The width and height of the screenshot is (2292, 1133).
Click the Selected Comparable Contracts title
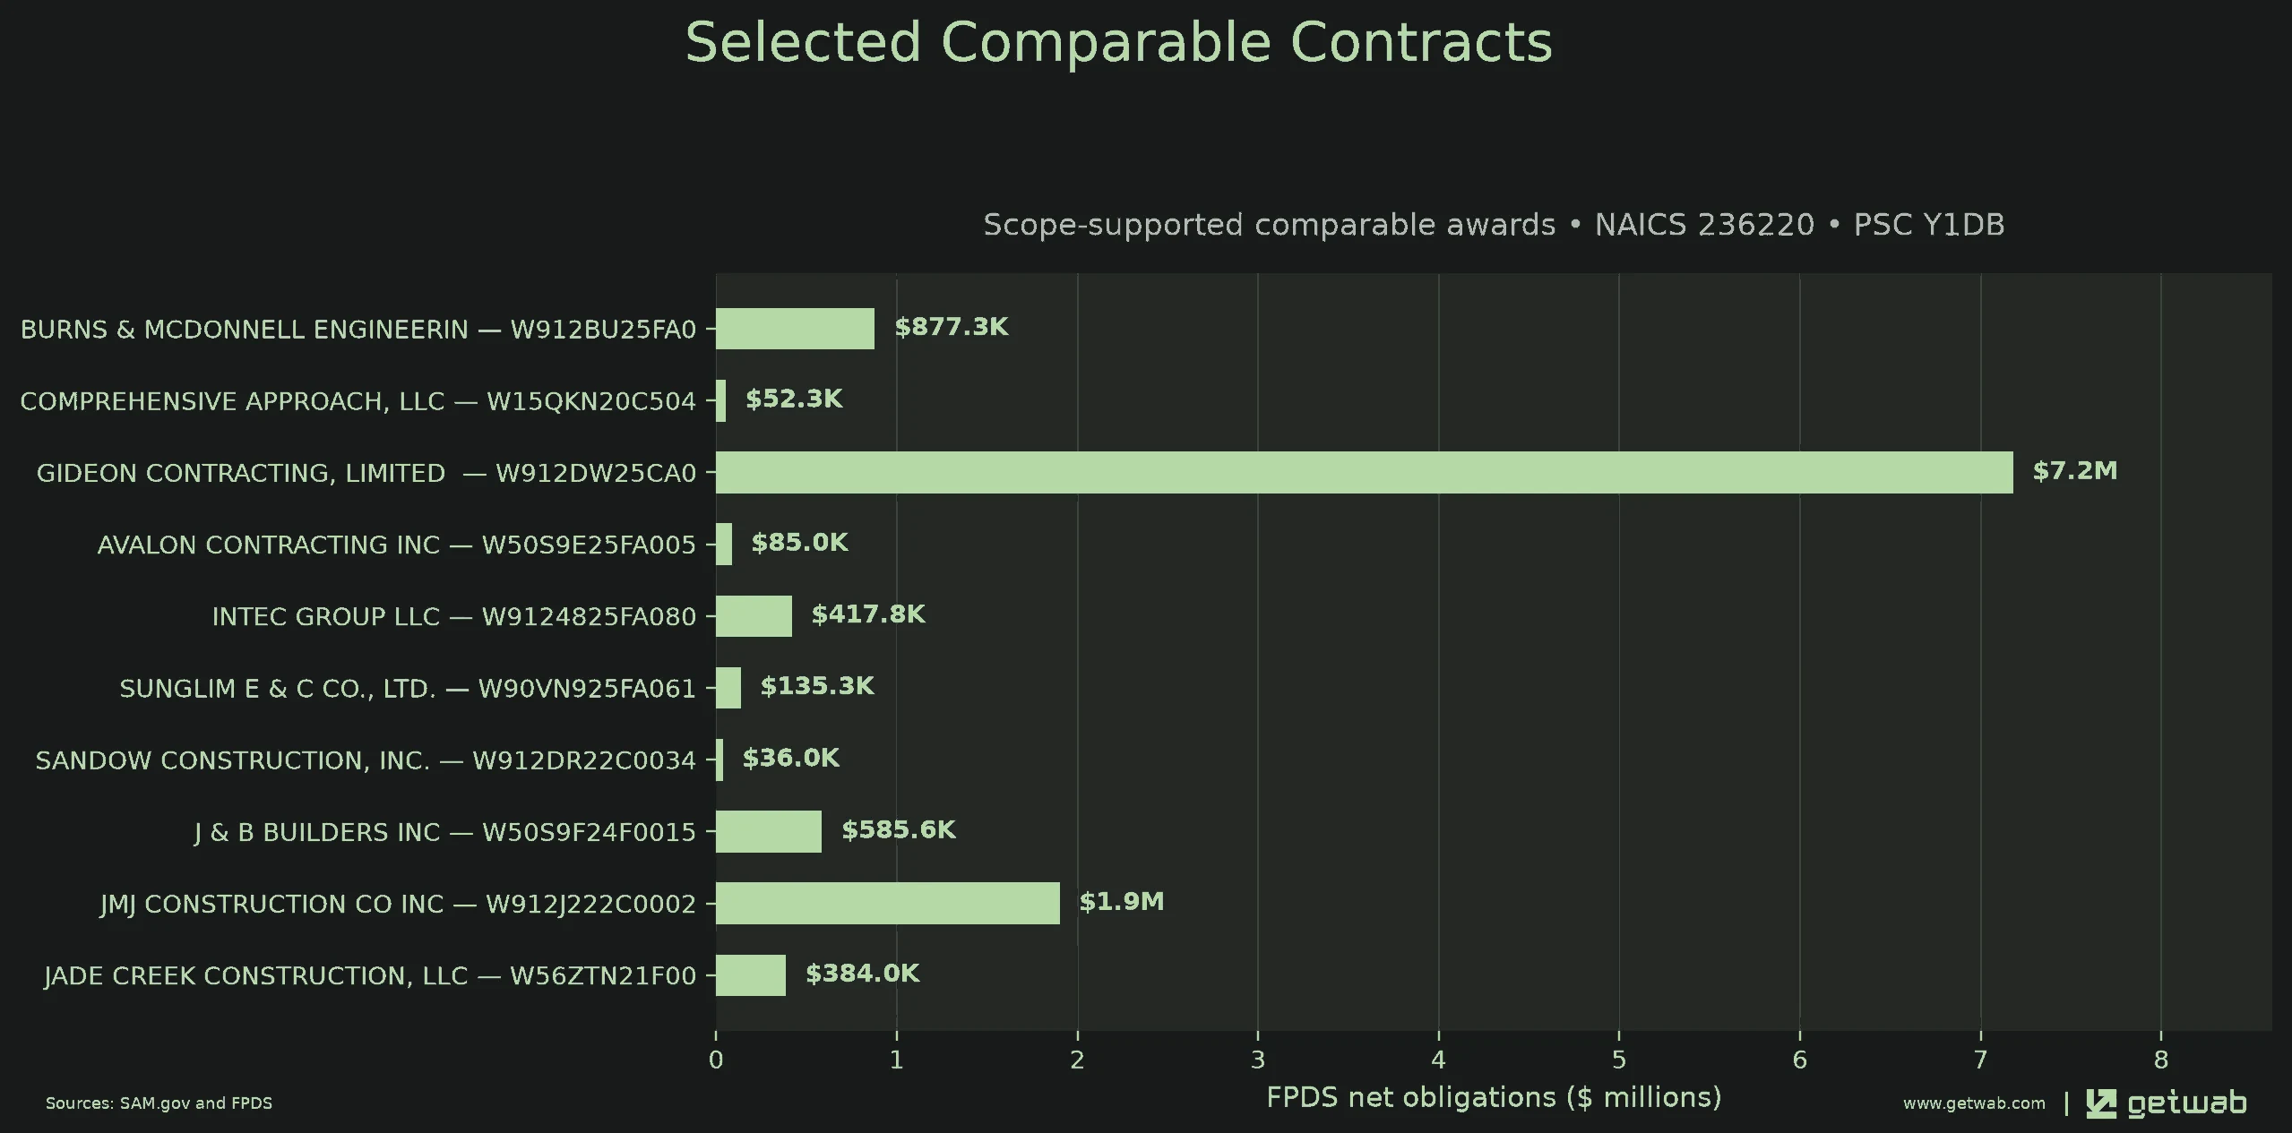tap(1118, 42)
